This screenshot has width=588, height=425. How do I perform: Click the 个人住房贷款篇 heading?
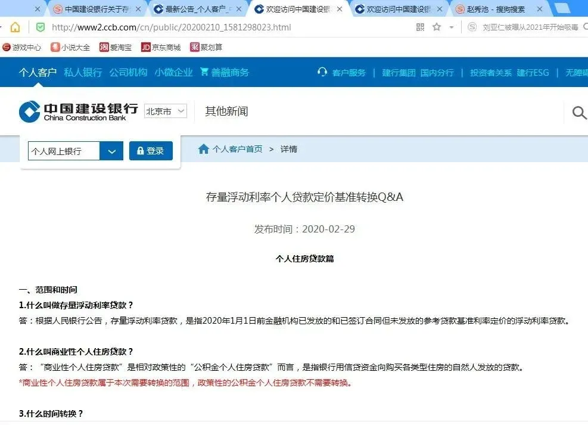pos(304,259)
